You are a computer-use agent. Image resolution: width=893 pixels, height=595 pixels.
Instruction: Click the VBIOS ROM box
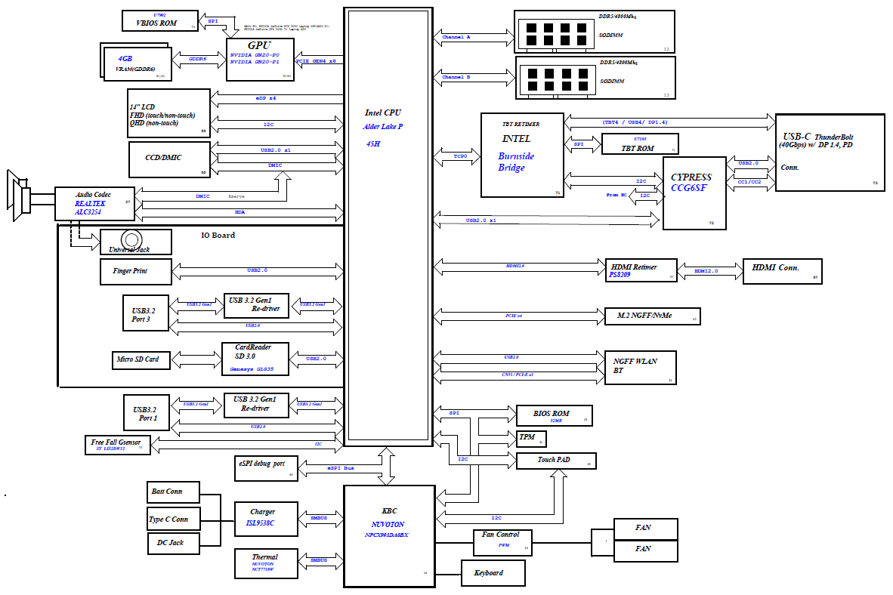pos(160,20)
